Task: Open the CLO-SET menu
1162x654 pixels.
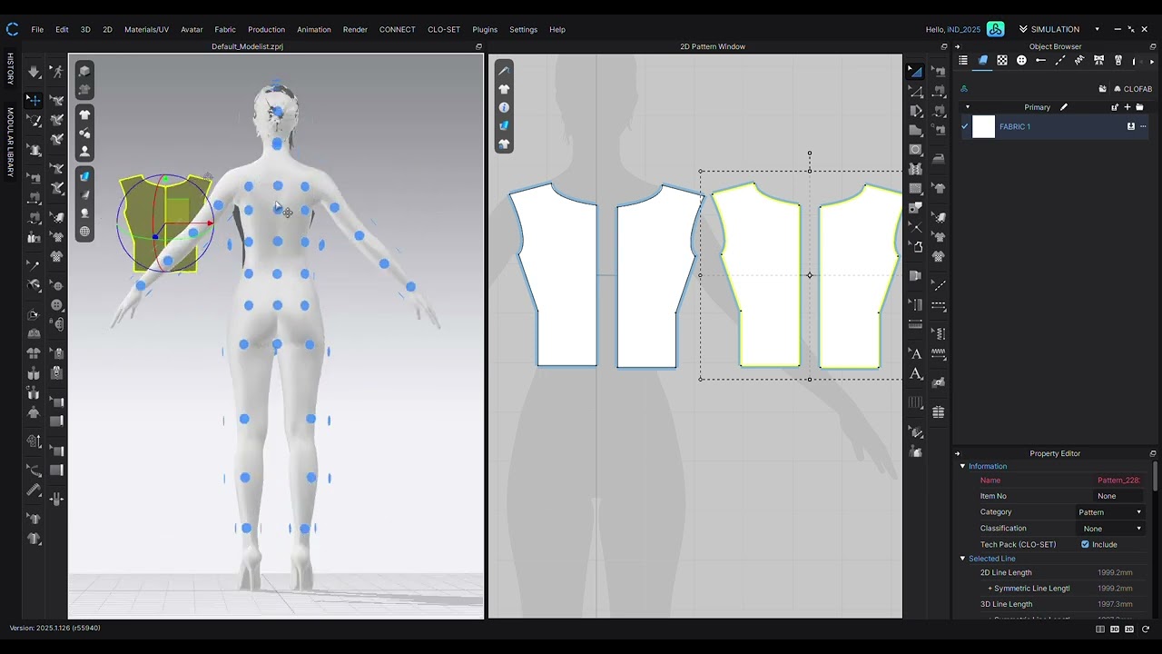Action: pyautogui.click(x=444, y=29)
